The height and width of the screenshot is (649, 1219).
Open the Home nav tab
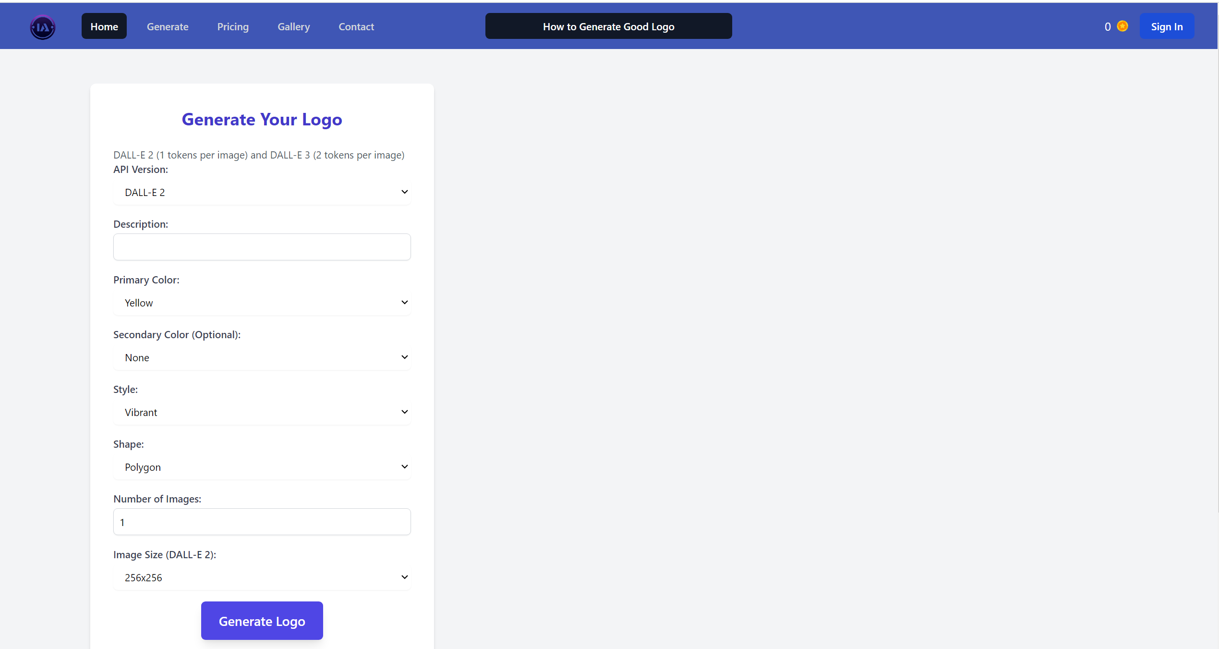click(x=104, y=26)
